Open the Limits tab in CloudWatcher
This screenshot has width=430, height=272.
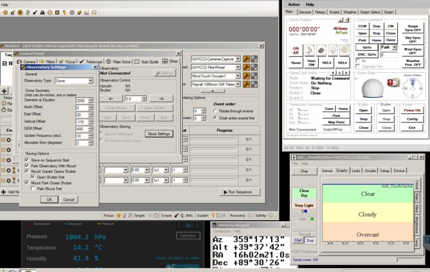(x=355, y=171)
